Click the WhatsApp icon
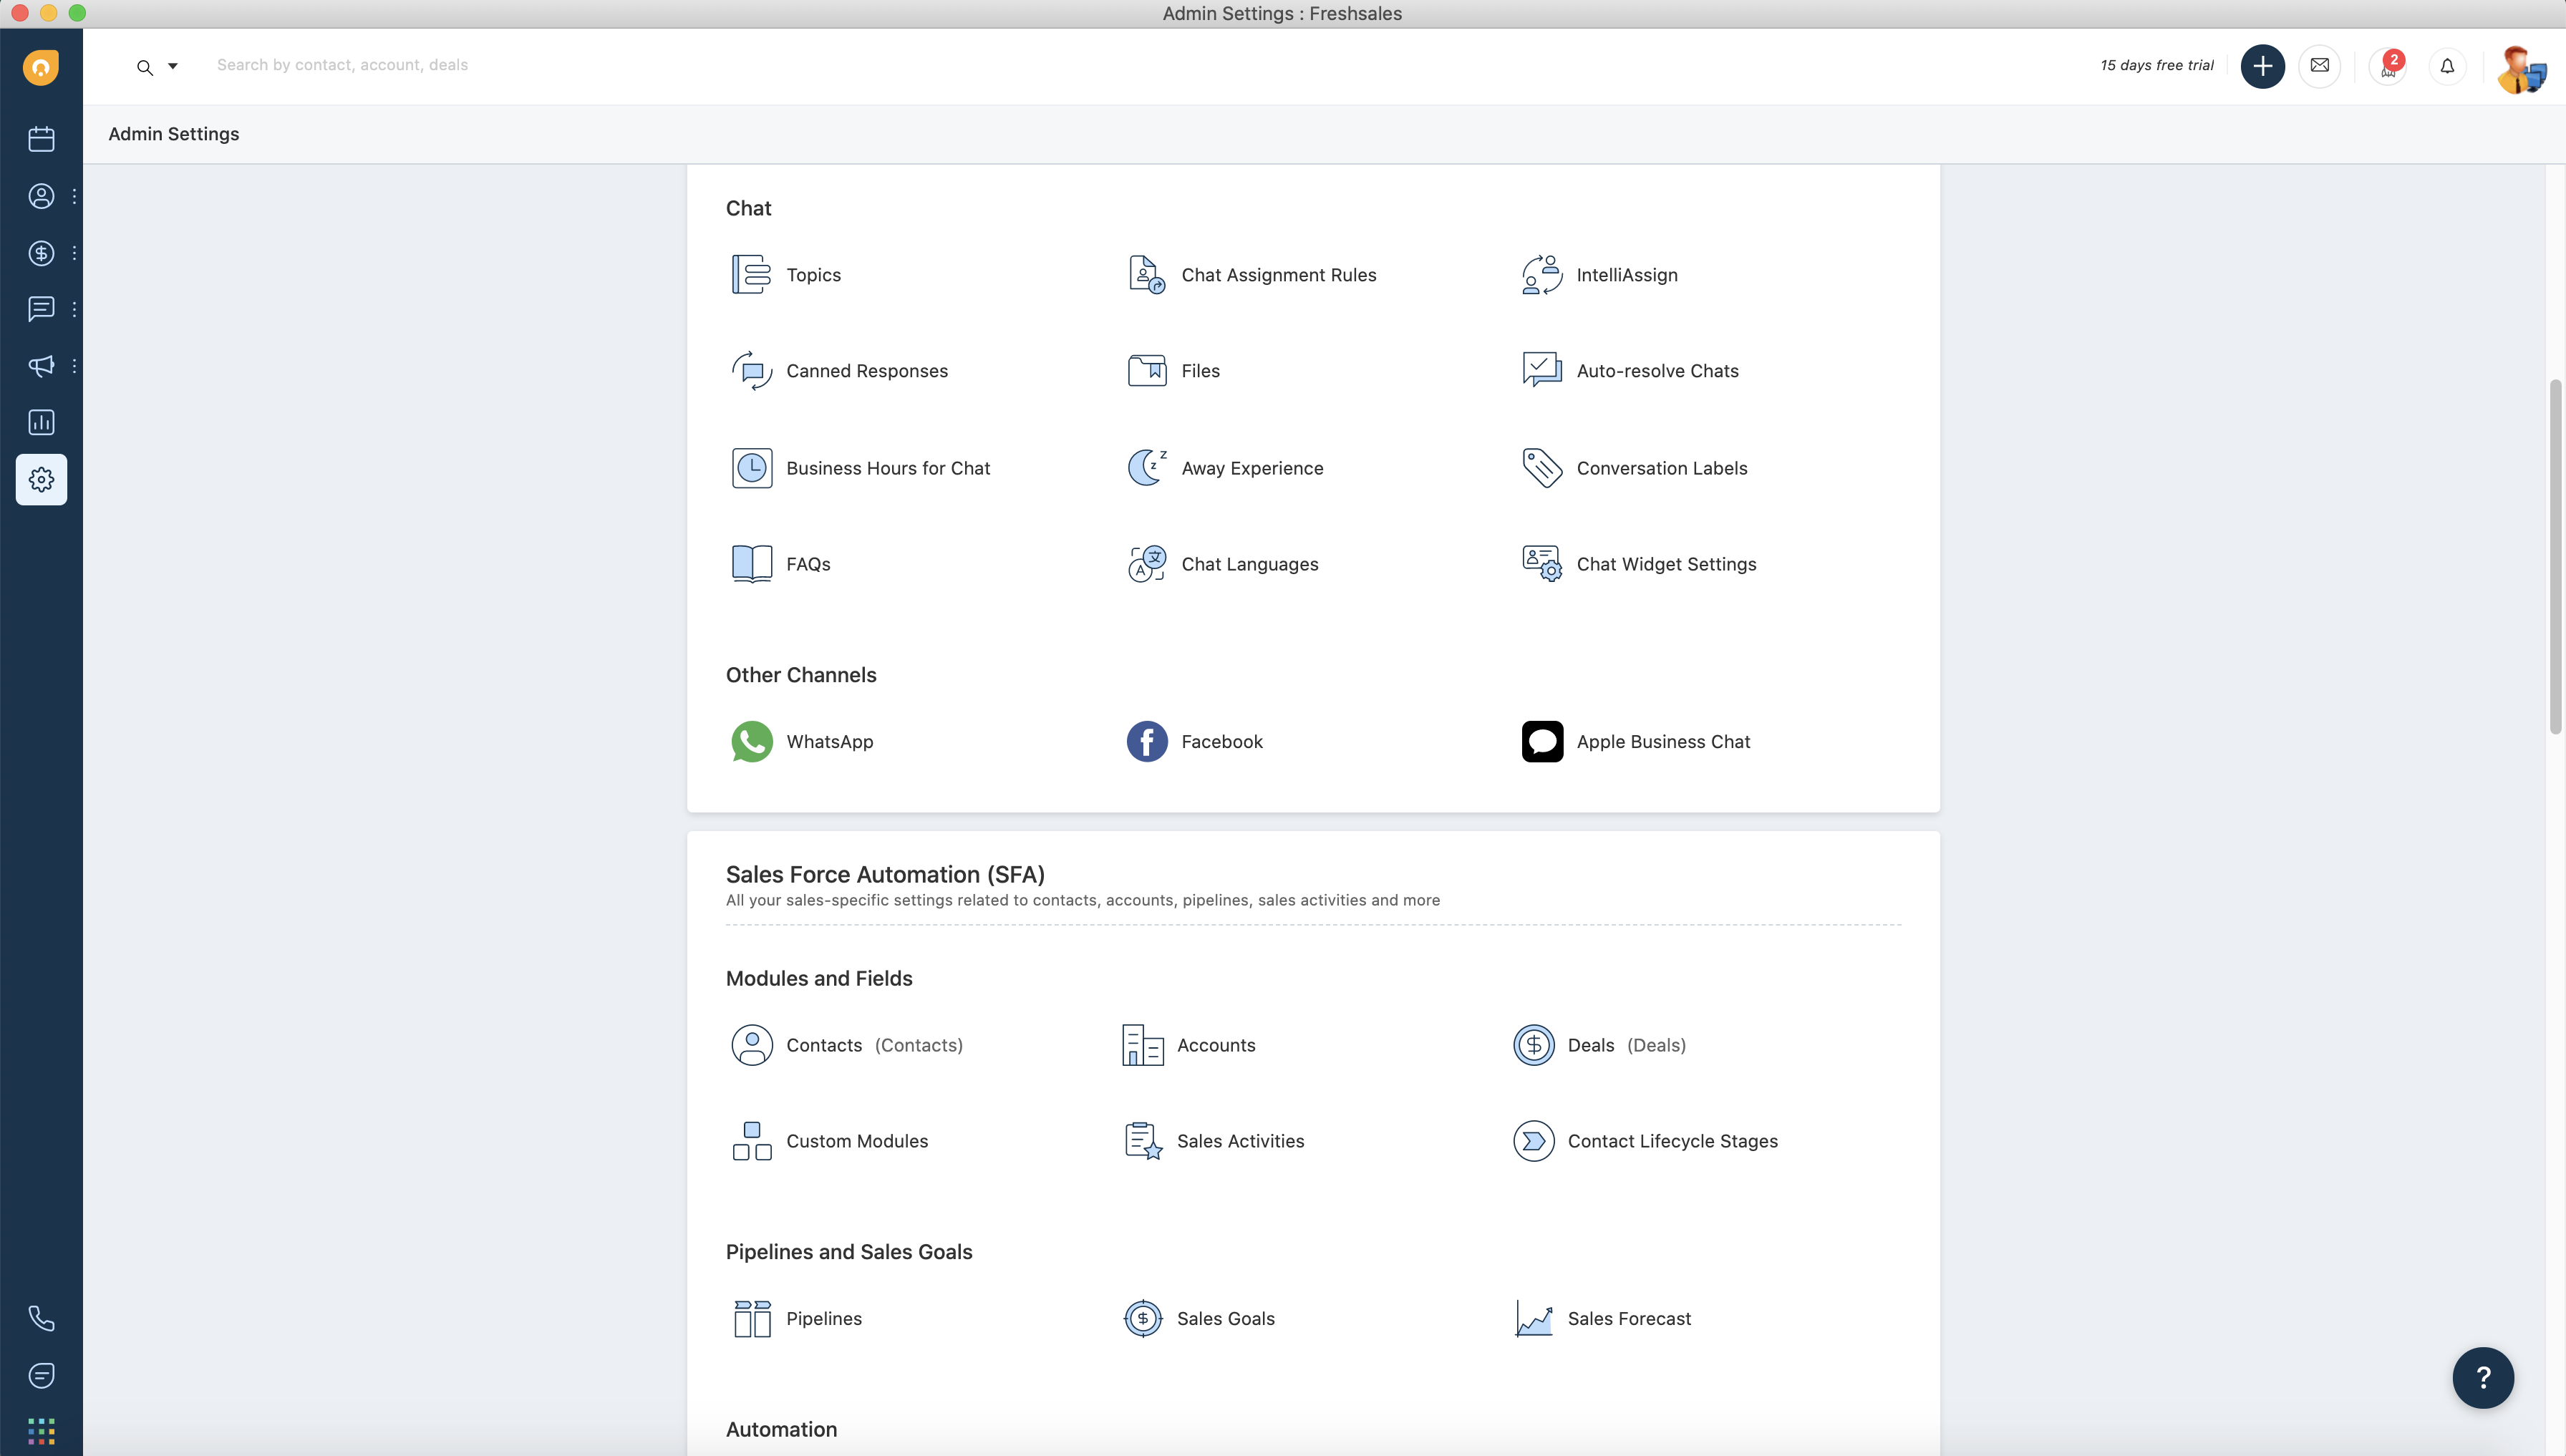The image size is (2566, 1456). (x=752, y=741)
